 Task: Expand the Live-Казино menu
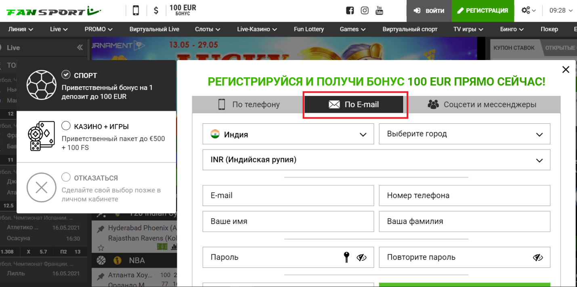257,29
